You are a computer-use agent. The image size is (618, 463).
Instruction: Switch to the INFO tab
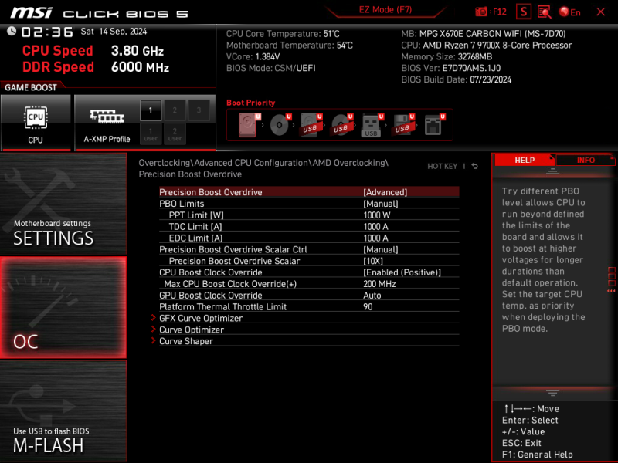tap(586, 160)
